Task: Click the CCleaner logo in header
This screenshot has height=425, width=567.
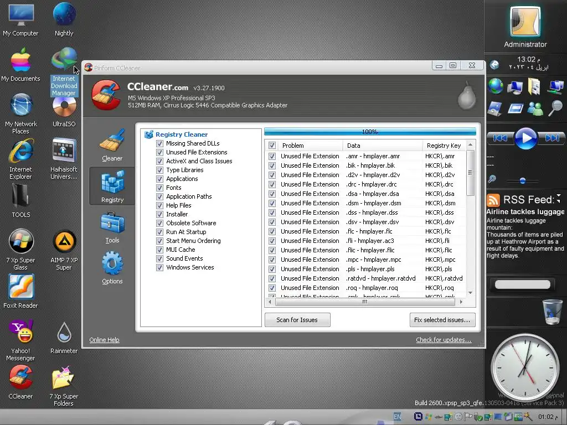Action: pos(106,95)
